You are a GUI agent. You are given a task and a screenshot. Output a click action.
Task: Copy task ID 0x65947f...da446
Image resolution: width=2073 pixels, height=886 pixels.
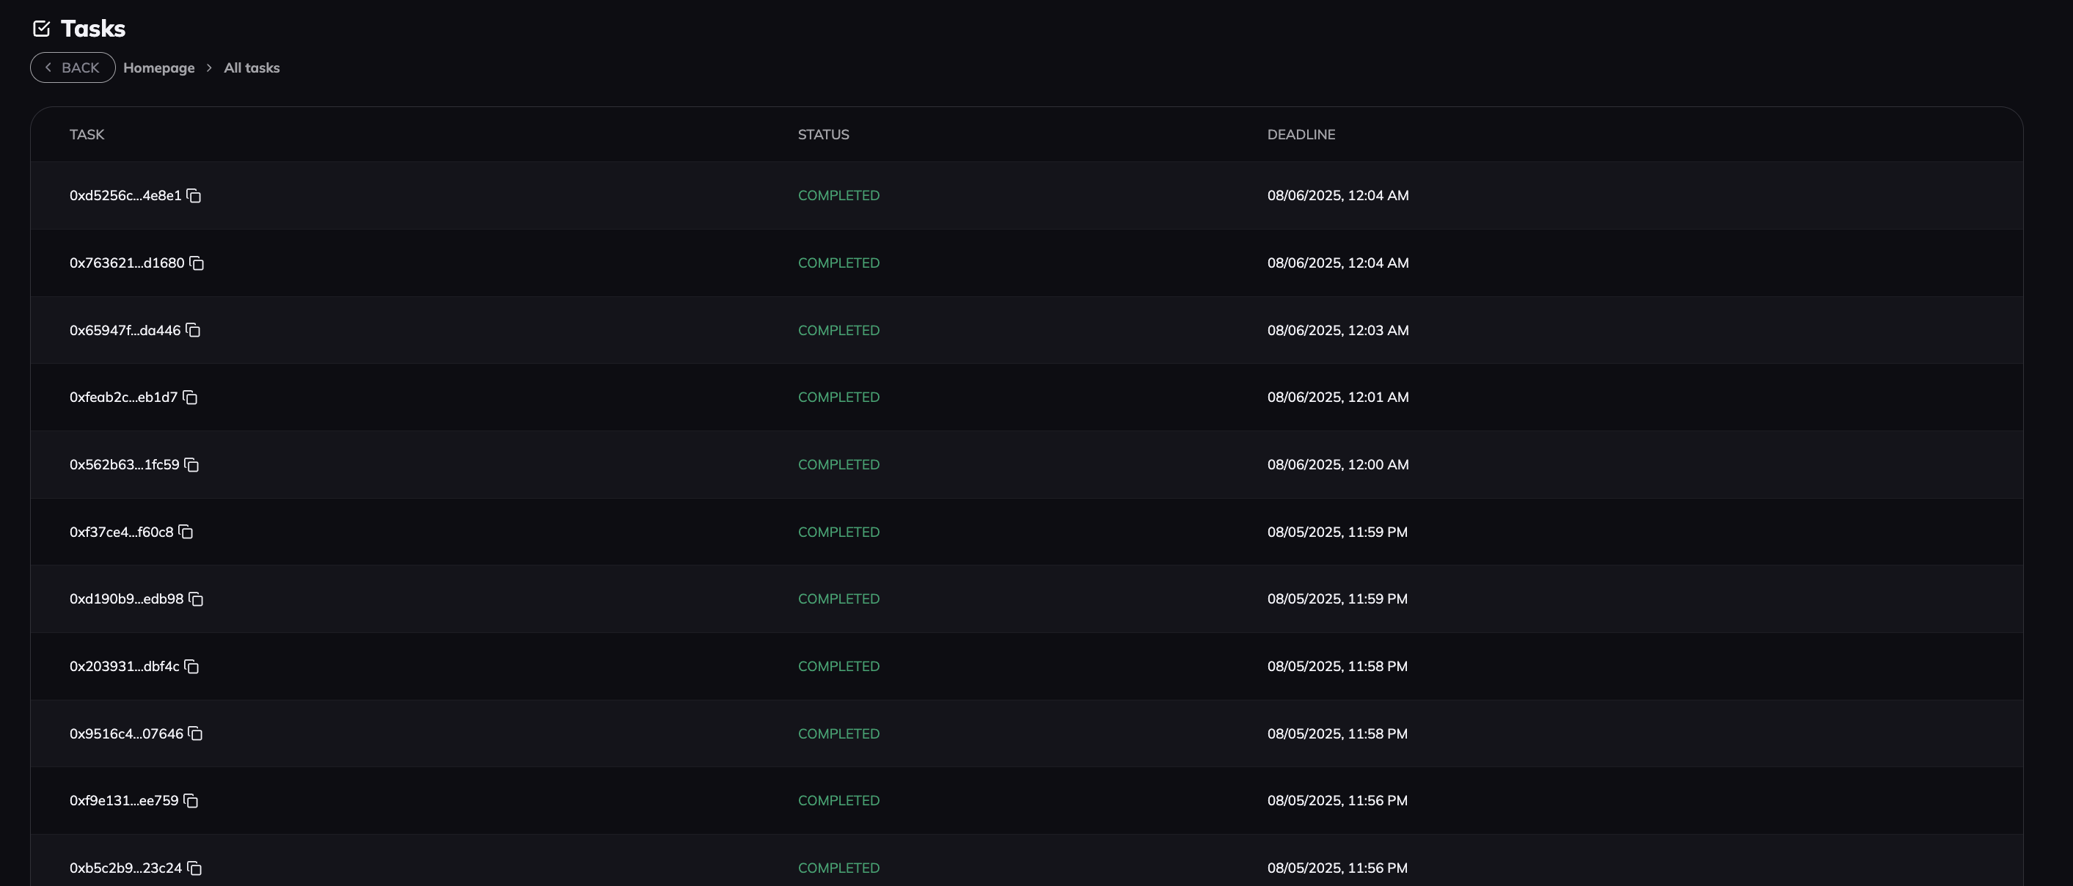tap(192, 330)
